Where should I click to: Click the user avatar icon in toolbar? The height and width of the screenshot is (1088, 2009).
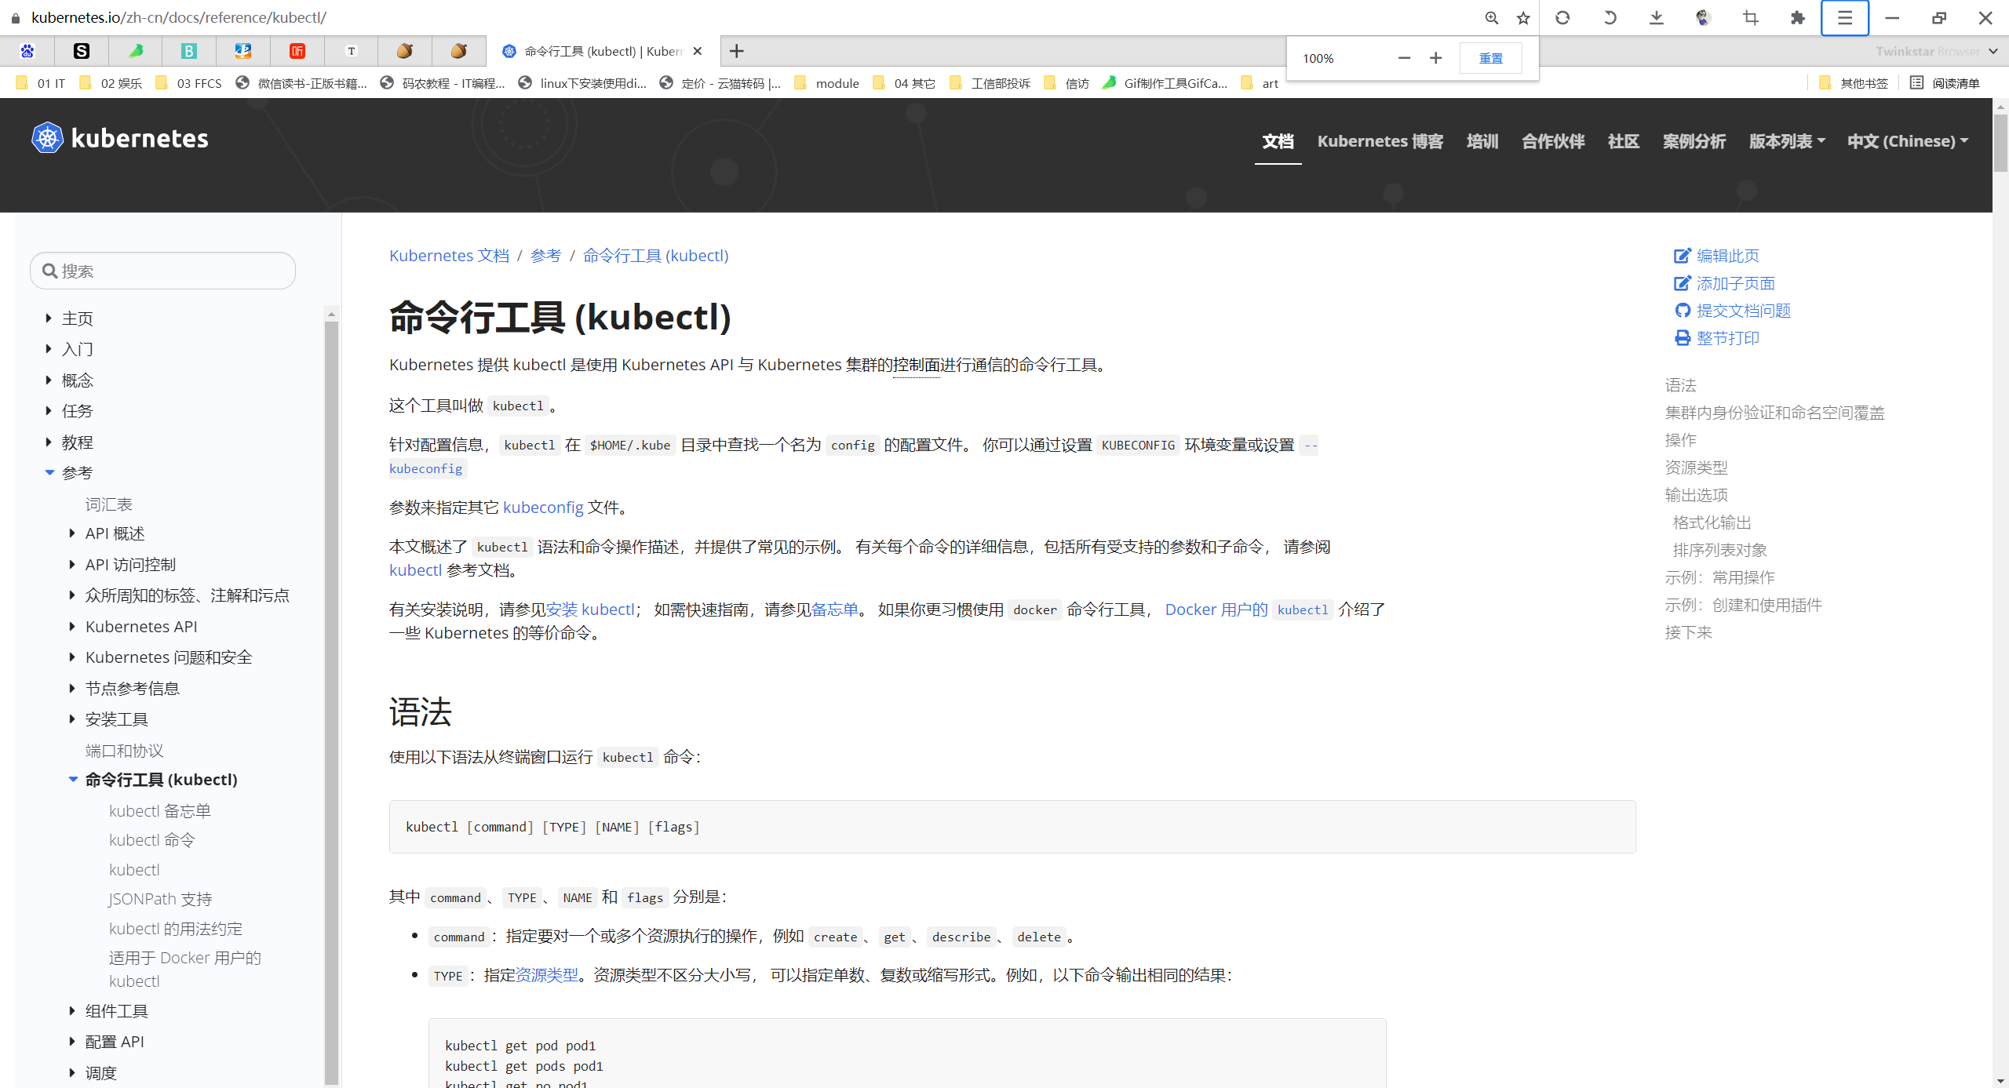pos(1704,17)
